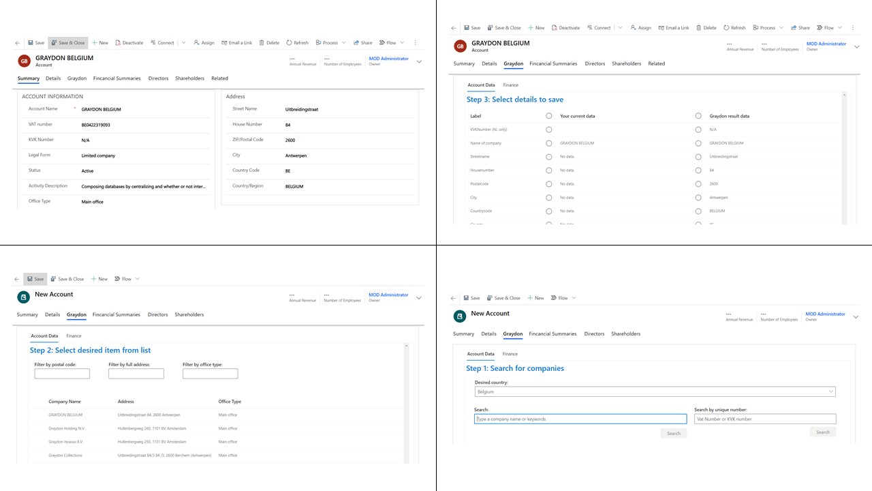Select the 'Graydon result data' header radio button

(698, 116)
